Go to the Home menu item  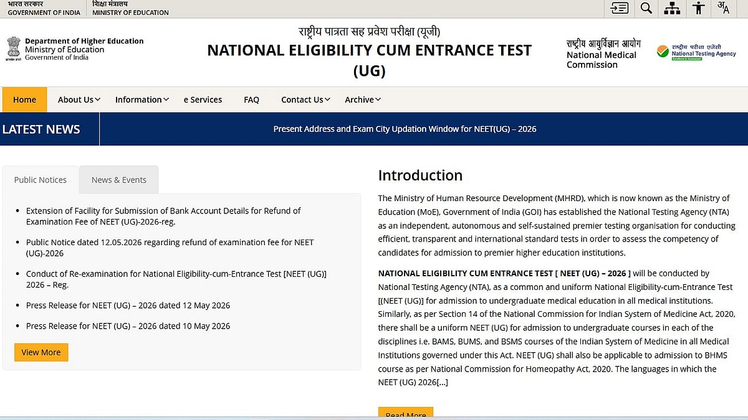(25, 100)
